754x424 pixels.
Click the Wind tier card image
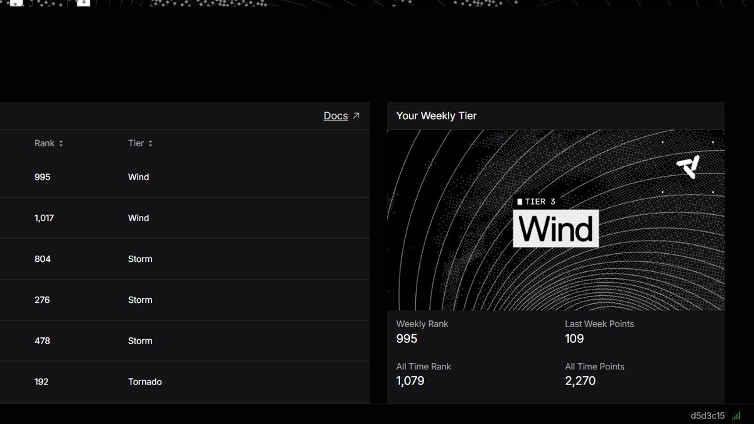pyautogui.click(x=555, y=220)
